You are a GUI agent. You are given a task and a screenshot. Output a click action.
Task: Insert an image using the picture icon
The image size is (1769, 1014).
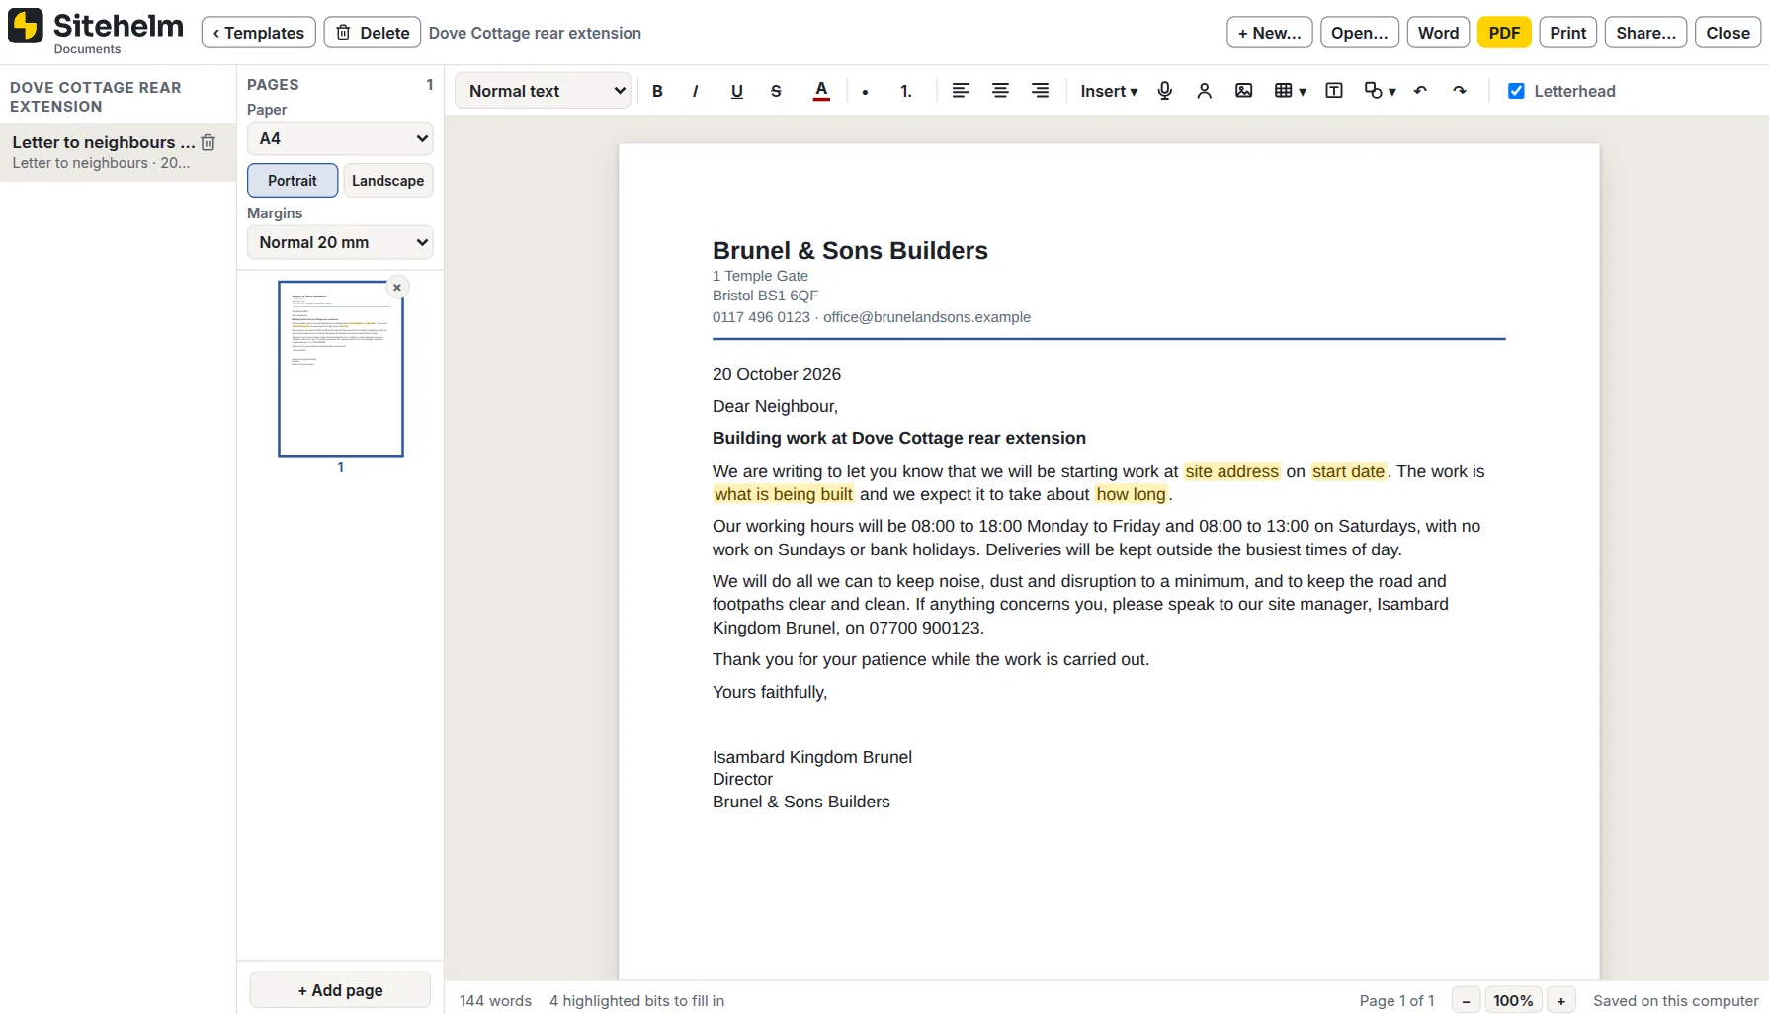tap(1244, 91)
